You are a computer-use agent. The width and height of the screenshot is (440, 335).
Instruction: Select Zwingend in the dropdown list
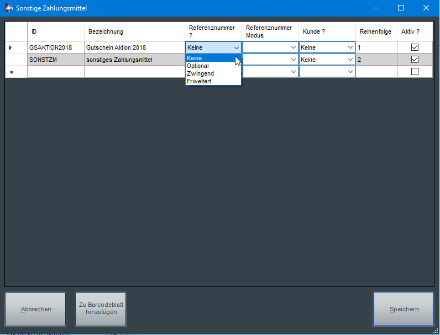click(x=200, y=73)
